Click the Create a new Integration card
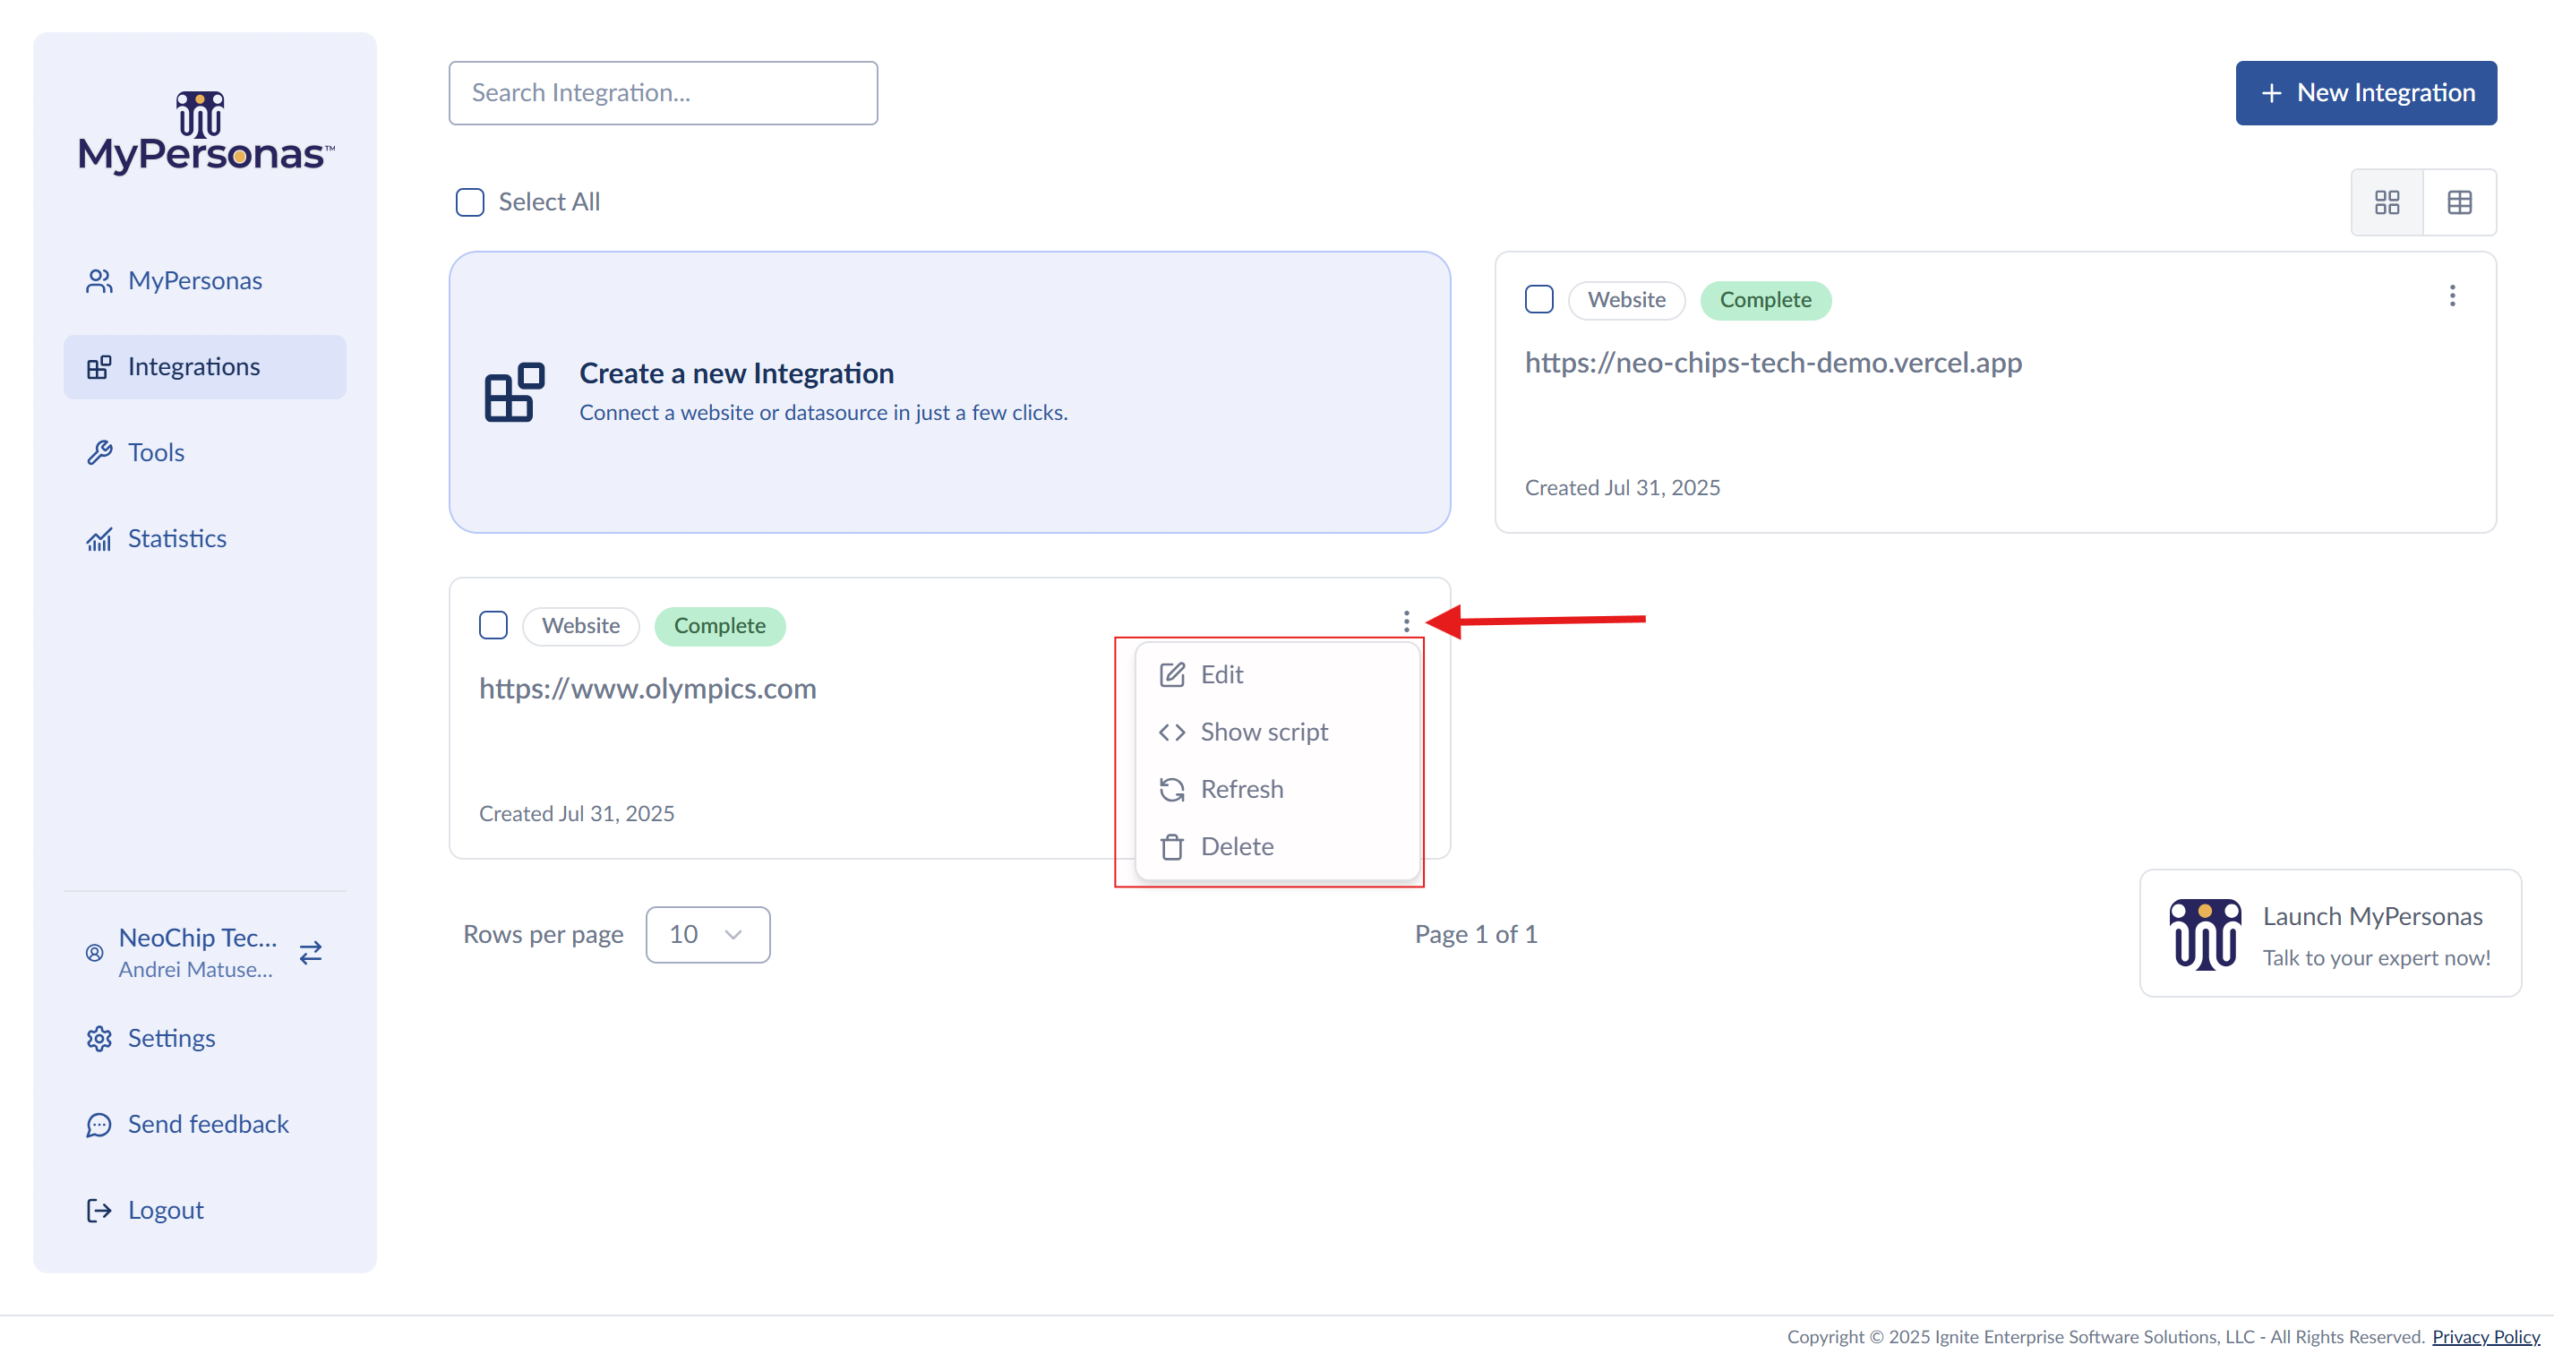Viewport: 2554px width, 1354px height. 950,391
